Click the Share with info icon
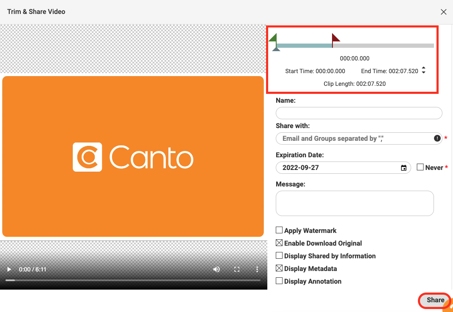Screen dimensions: 453x312 (437, 138)
